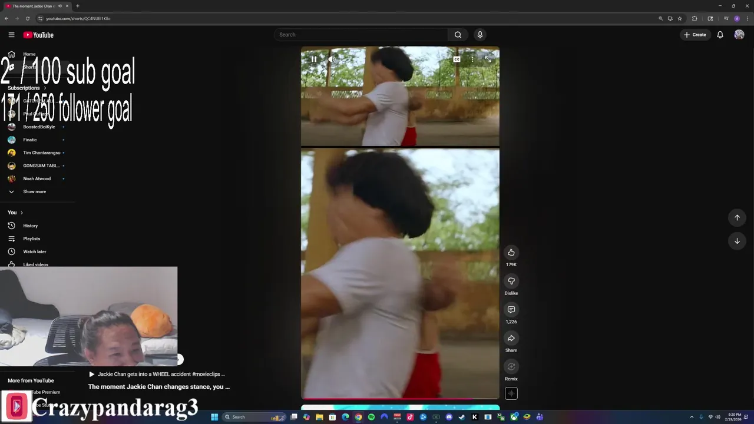Click the Remix icon
This screenshot has height=424, width=754.
point(511,367)
